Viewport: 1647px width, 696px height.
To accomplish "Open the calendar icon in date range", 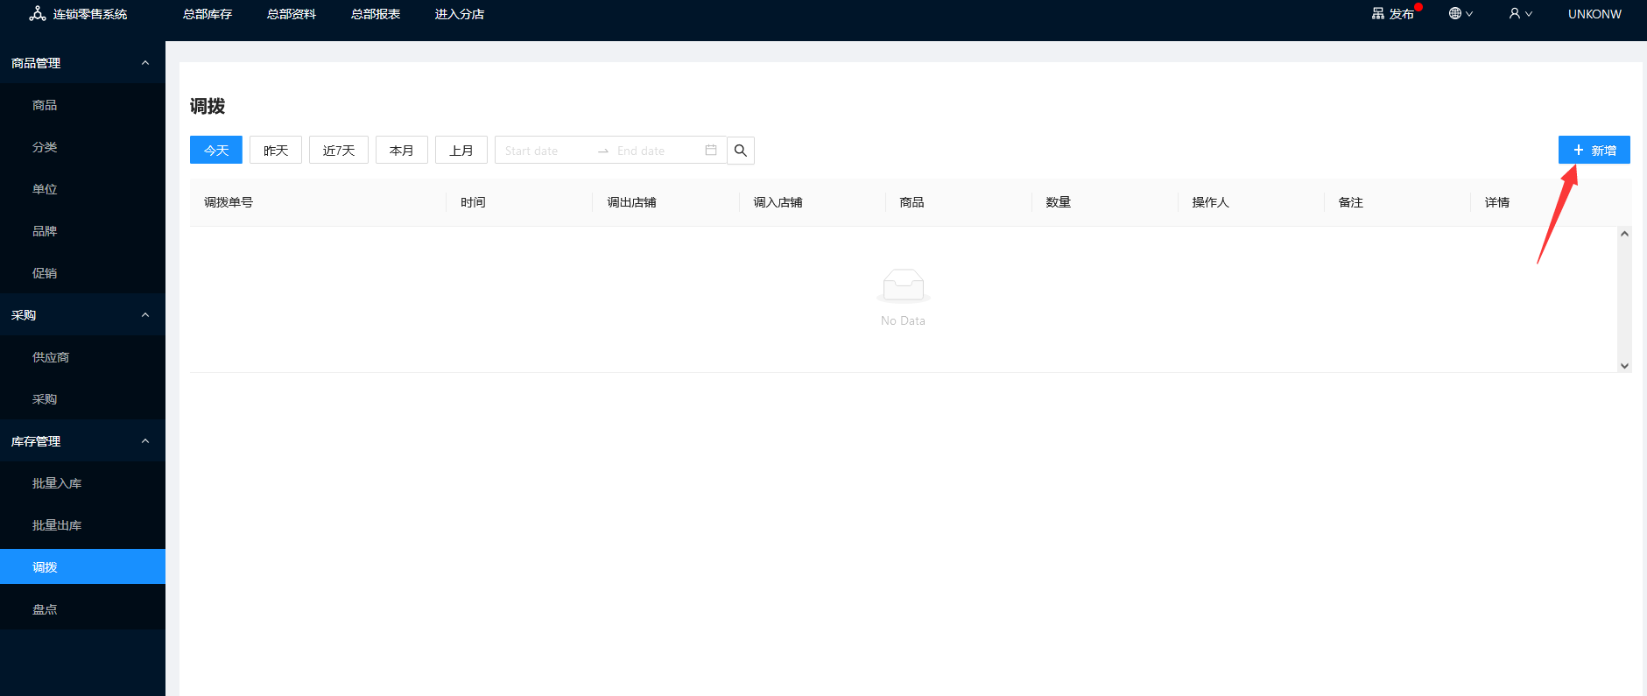I will 711,151.
